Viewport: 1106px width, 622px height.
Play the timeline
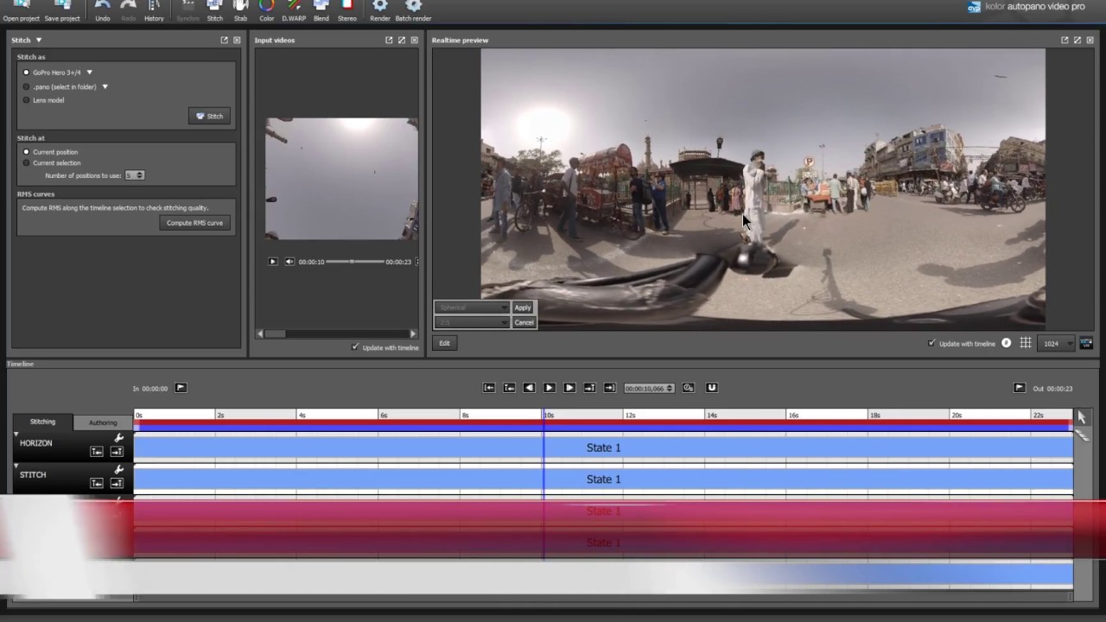tap(549, 388)
